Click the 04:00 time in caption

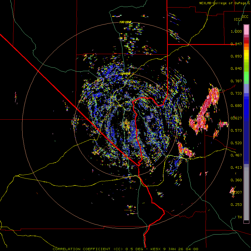[192, 249]
